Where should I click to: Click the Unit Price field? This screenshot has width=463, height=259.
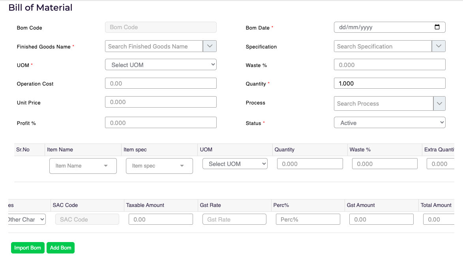[161, 102]
